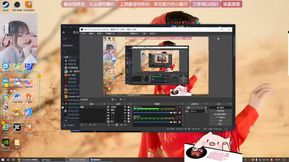289x162 pixels.
Task: Click the start recording button in Controls
Action: click(x=220, y=111)
